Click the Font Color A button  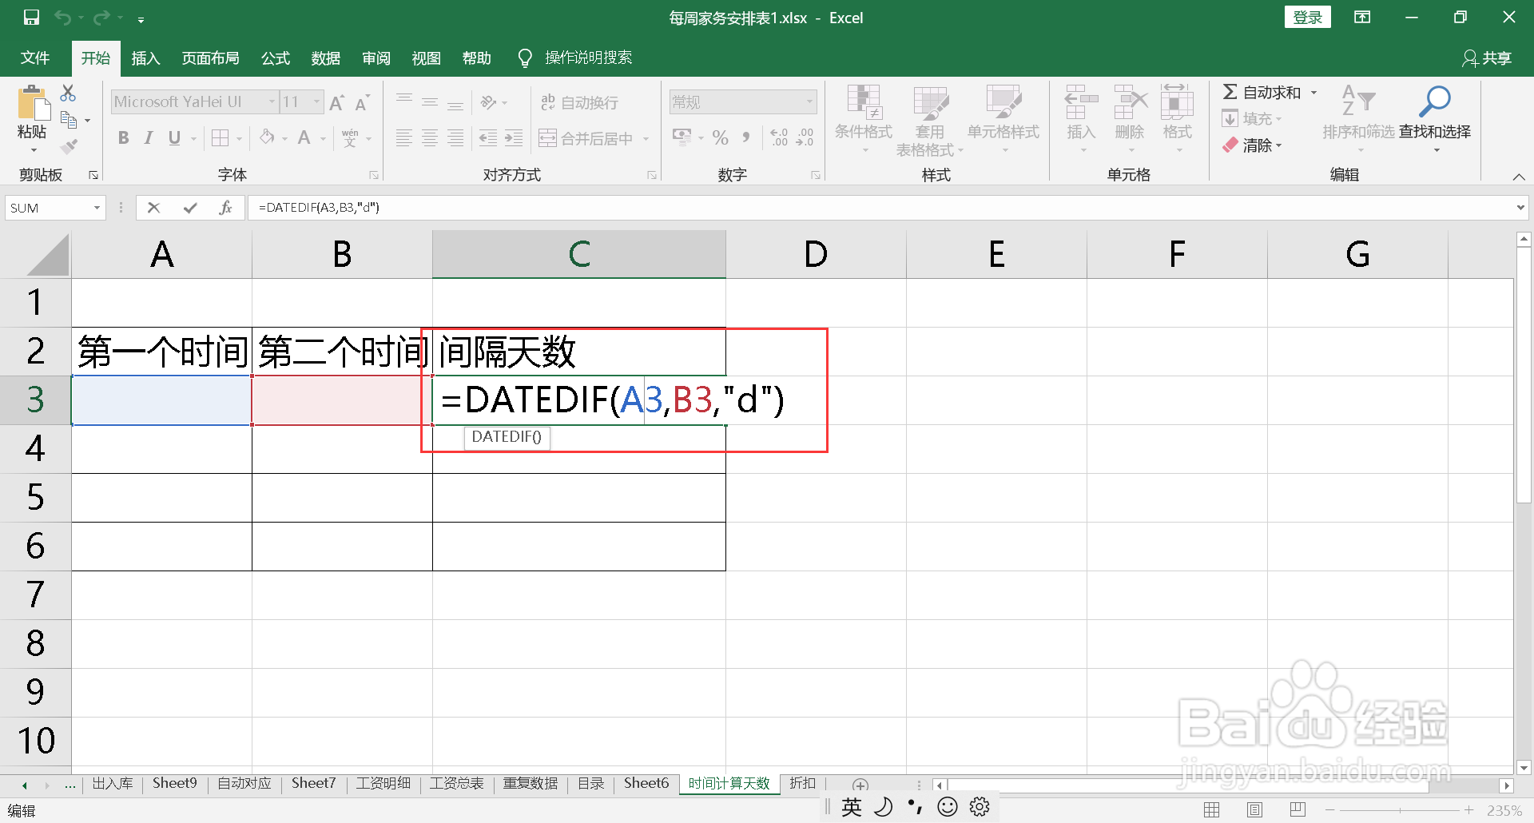tap(304, 138)
